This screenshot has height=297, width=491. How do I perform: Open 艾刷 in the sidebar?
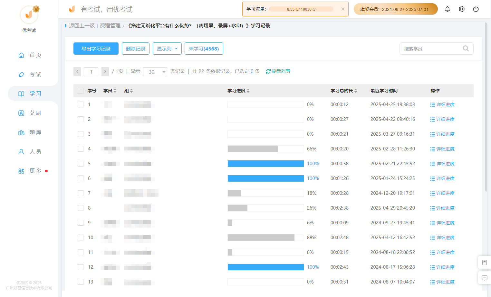pos(30,113)
